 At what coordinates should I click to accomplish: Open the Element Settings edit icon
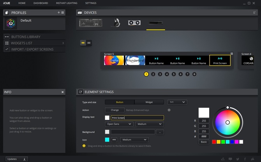point(81,92)
